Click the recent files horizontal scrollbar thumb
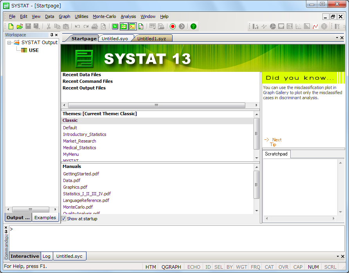 [x=157, y=105]
